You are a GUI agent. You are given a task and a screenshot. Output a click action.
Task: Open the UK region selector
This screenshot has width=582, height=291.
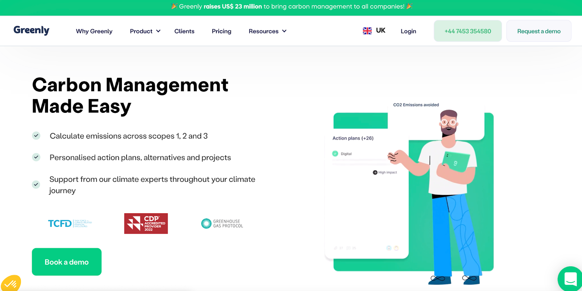coord(374,31)
